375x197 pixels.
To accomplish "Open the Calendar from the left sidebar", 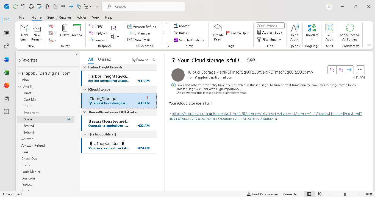I will [x=6, y=33].
